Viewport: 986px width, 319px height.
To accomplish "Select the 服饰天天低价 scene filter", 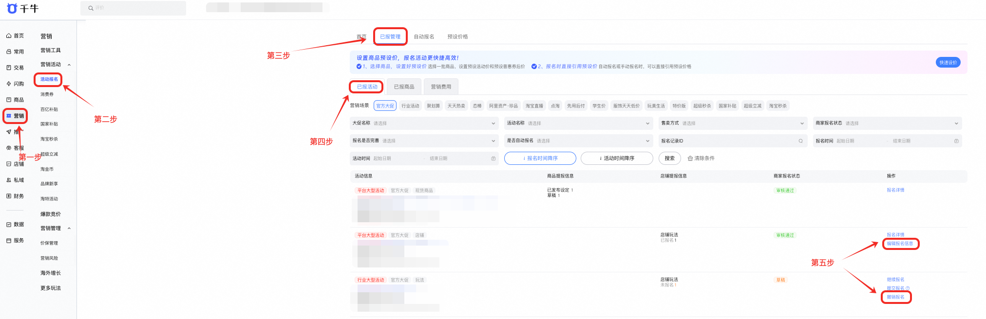I will (626, 106).
